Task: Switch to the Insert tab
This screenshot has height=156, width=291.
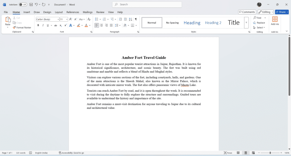Action: click(x=26, y=12)
